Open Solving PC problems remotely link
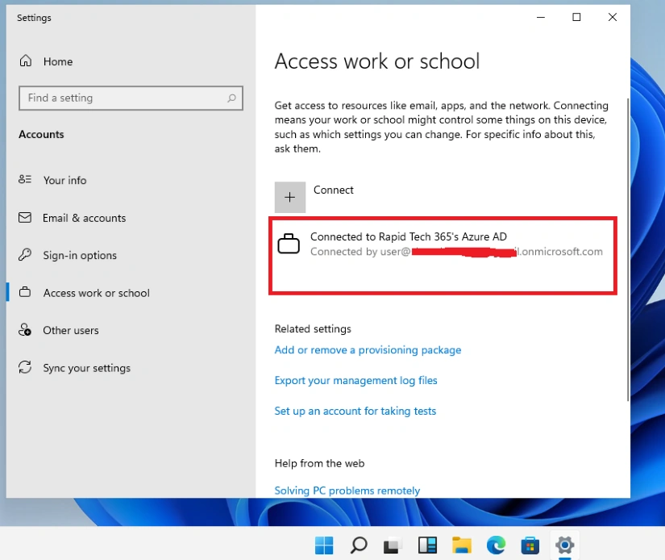Image resolution: width=665 pixels, height=560 pixels. pyautogui.click(x=347, y=491)
